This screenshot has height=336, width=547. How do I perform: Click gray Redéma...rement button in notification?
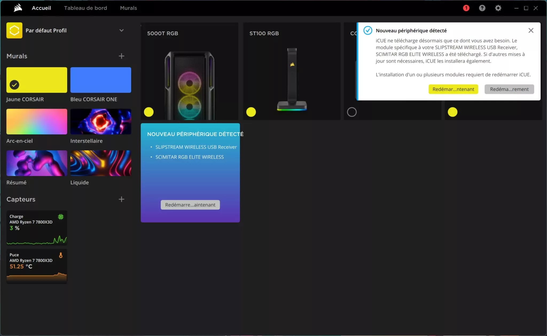point(509,89)
